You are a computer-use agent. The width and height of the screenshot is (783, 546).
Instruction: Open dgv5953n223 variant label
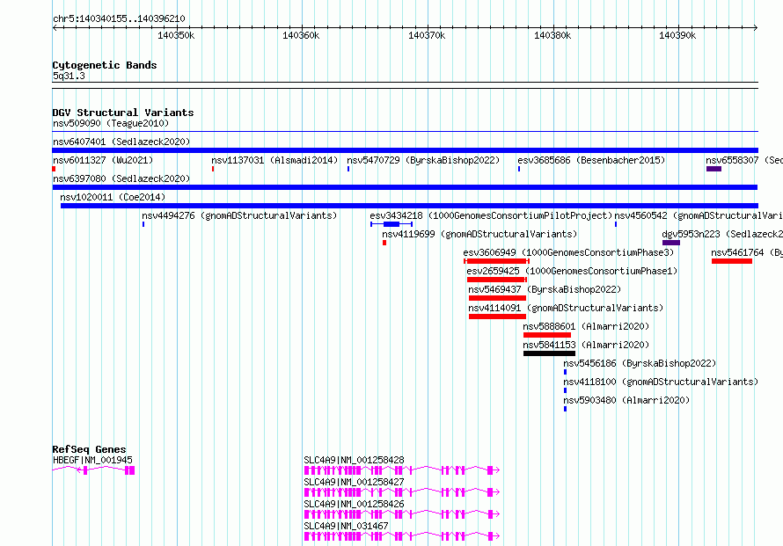point(722,234)
